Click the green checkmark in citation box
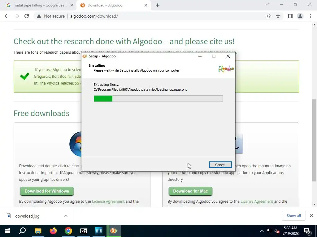Viewport: 317px width, 237px height. pyautogui.click(x=25, y=76)
